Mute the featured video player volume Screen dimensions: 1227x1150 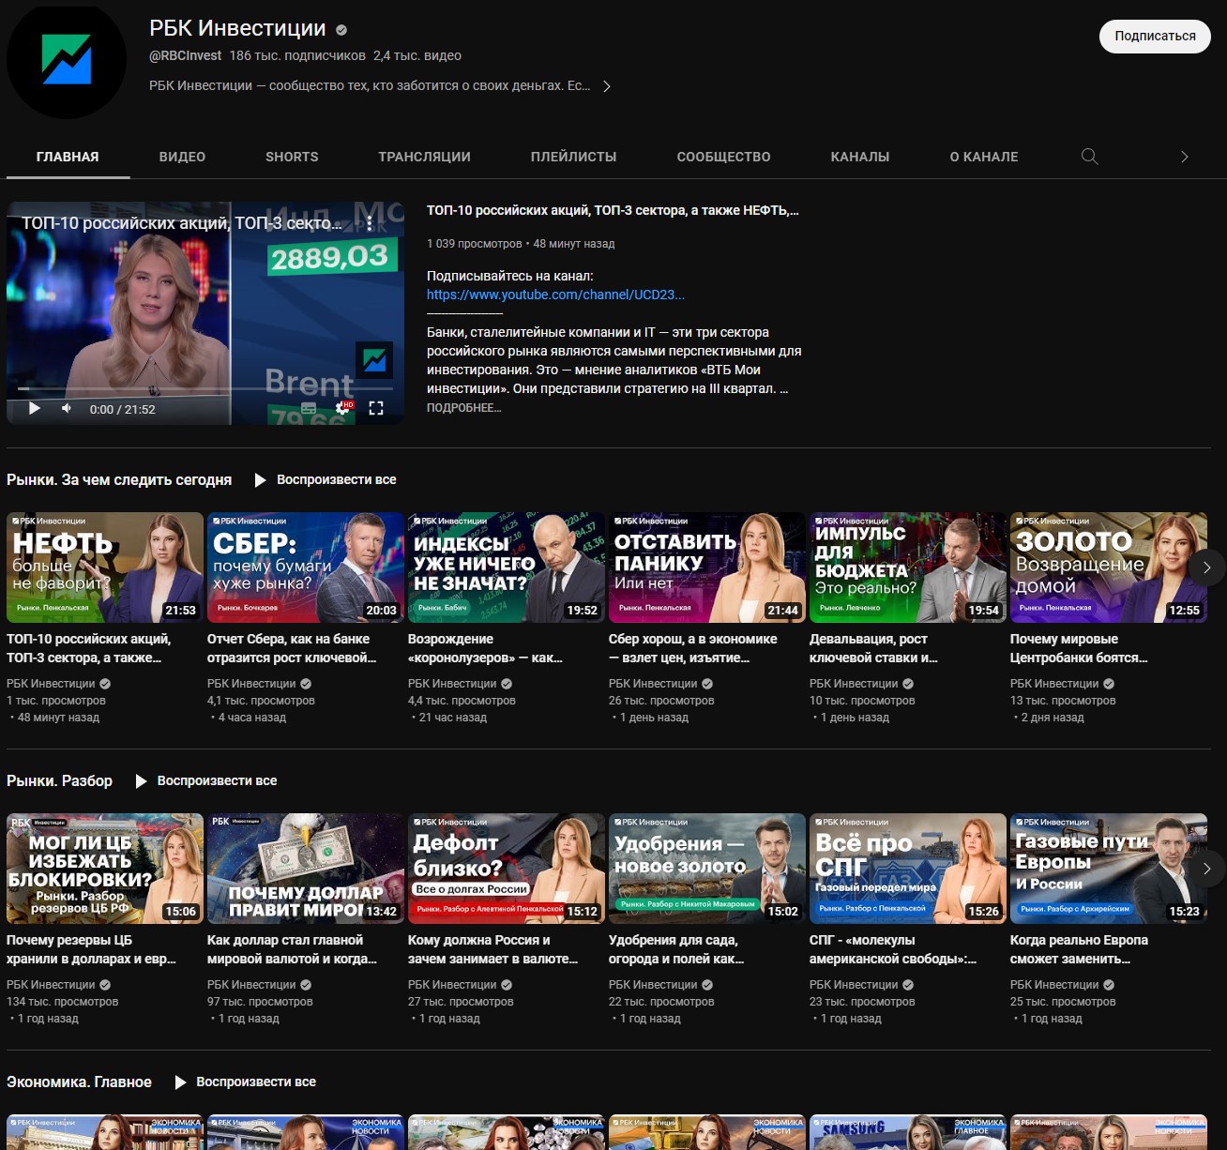point(67,408)
